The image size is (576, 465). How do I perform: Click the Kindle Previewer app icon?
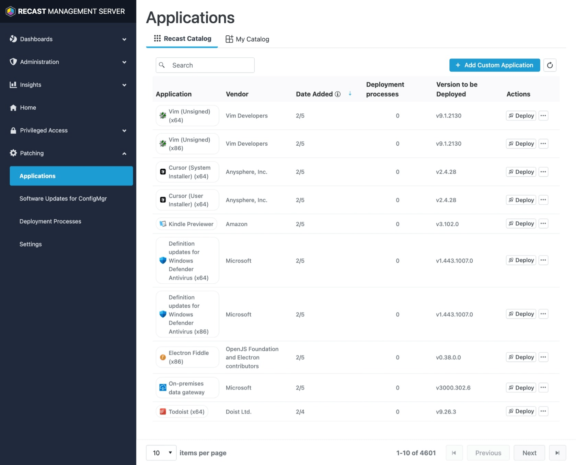163,224
